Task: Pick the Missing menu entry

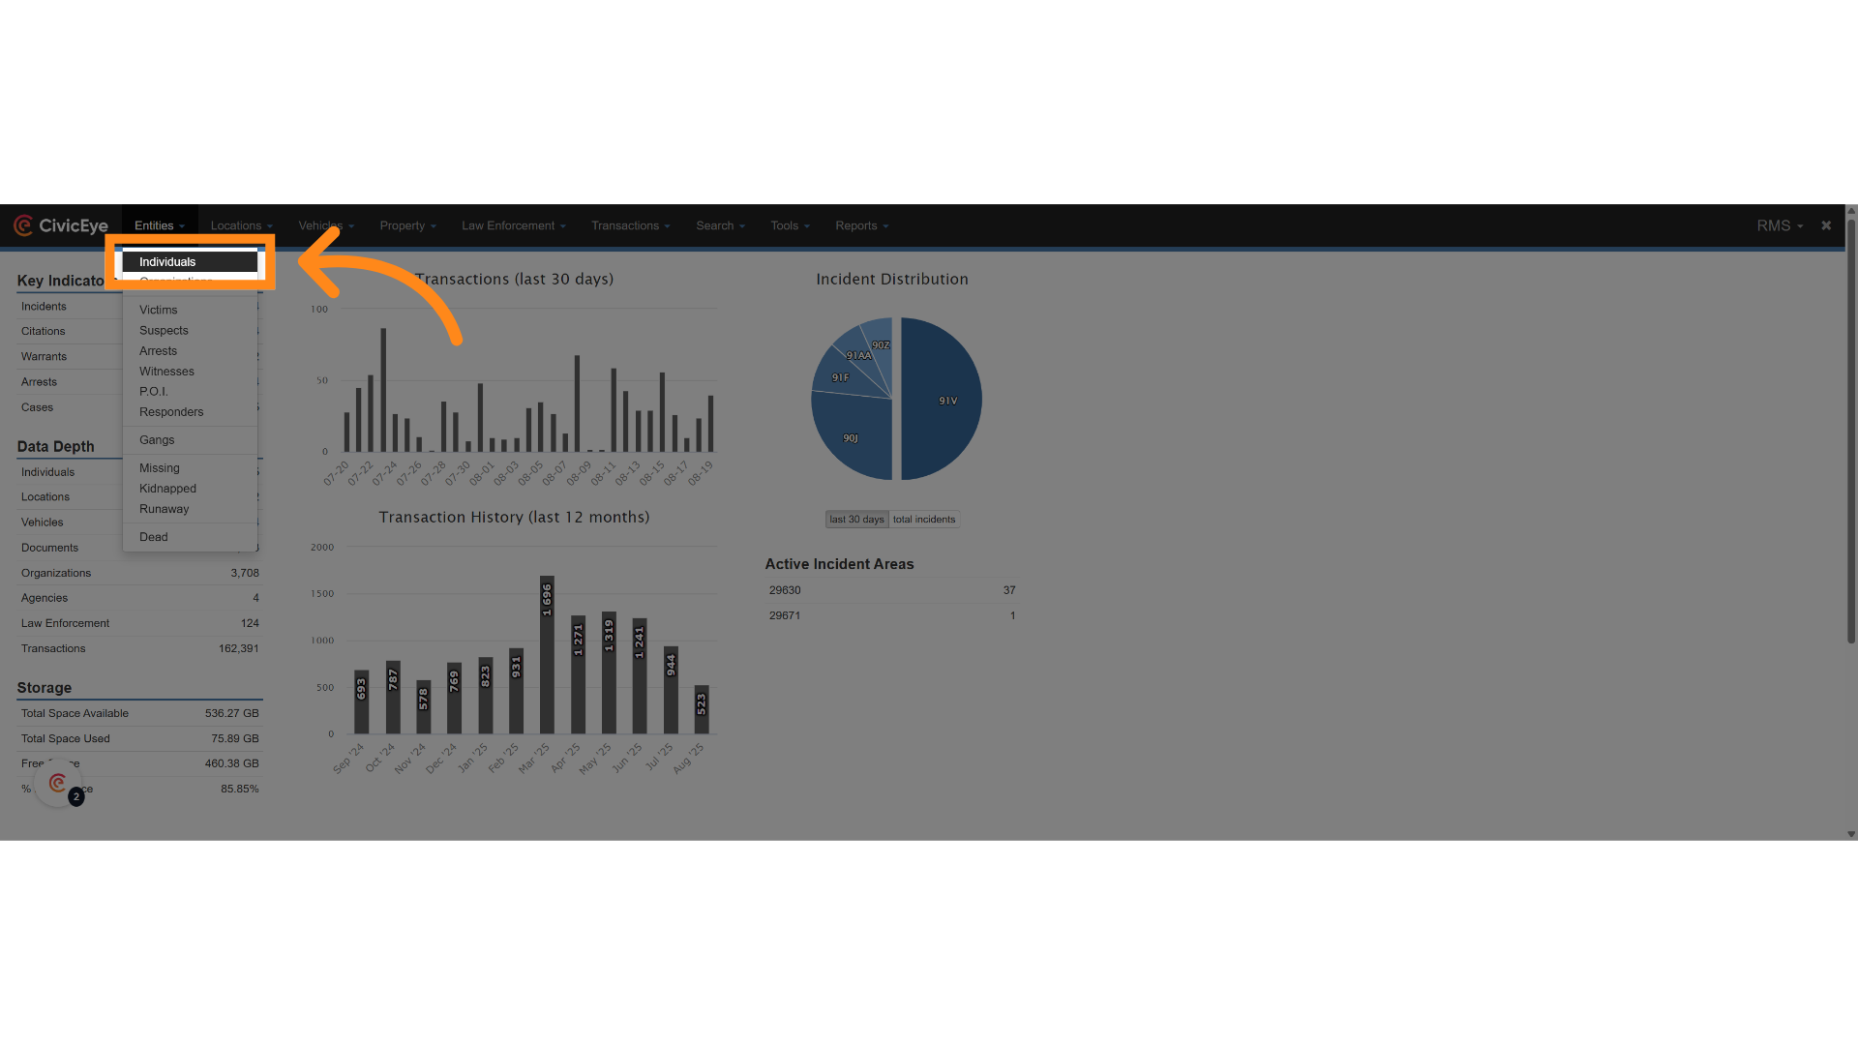Action: pyautogui.click(x=160, y=468)
